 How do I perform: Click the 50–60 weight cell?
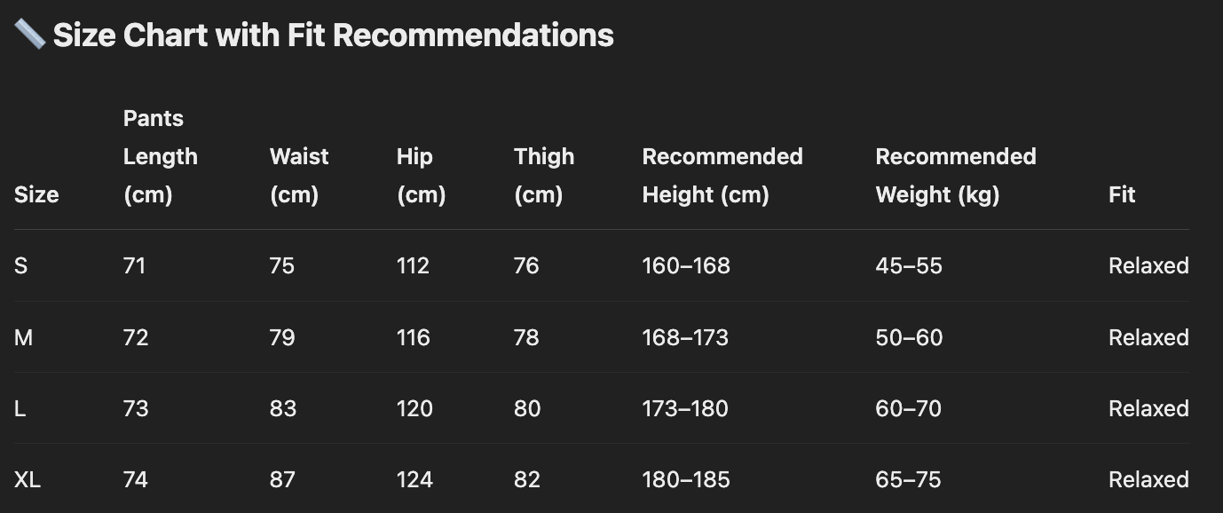point(909,338)
